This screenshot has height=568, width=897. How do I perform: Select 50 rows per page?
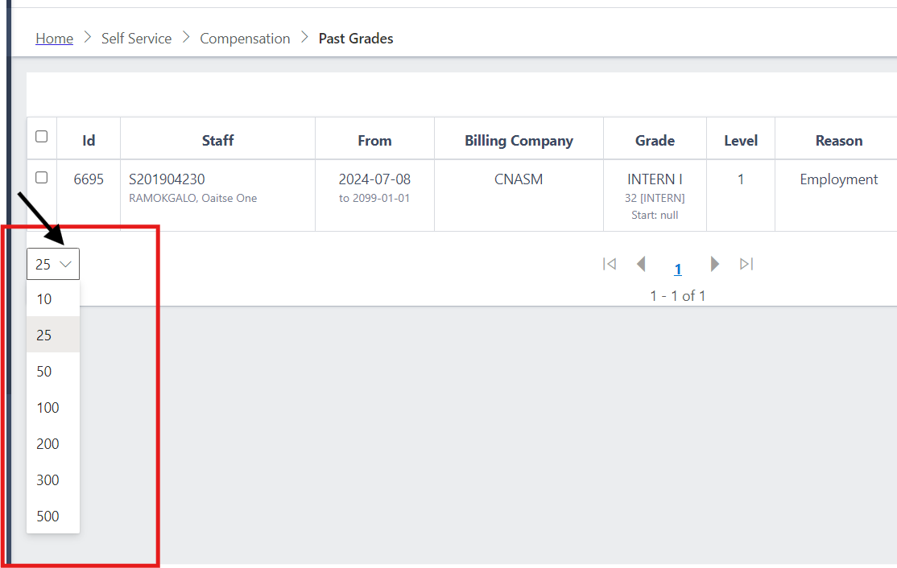[x=44, y=372]
